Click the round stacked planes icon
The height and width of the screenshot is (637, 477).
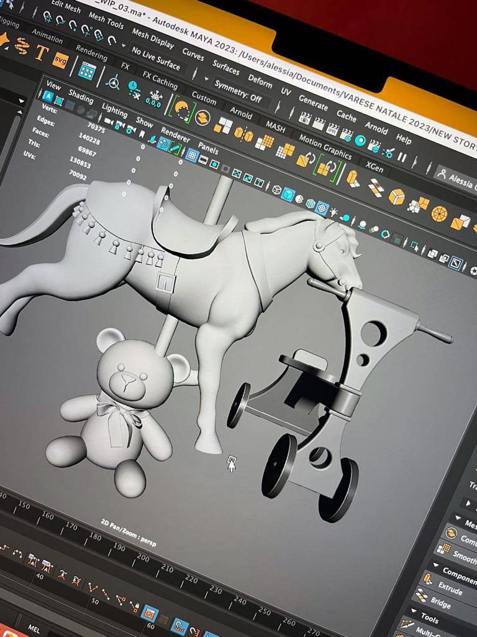point(203,118)
